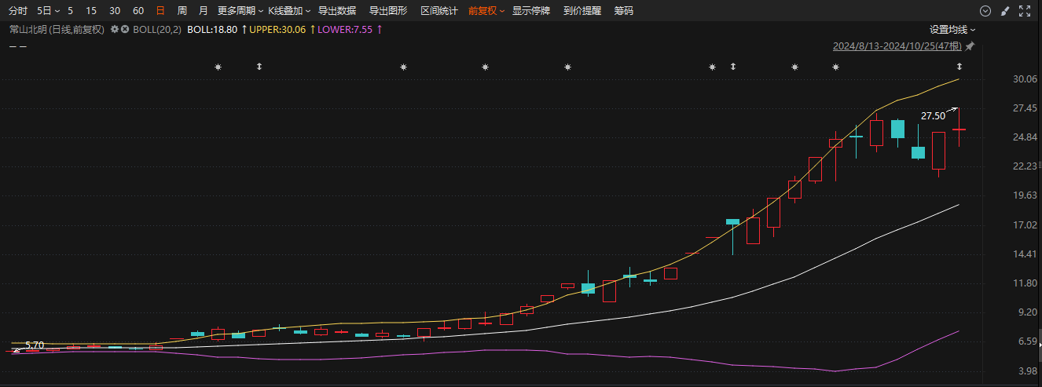Enter fullscreen chart mode

click(1025, 11)
